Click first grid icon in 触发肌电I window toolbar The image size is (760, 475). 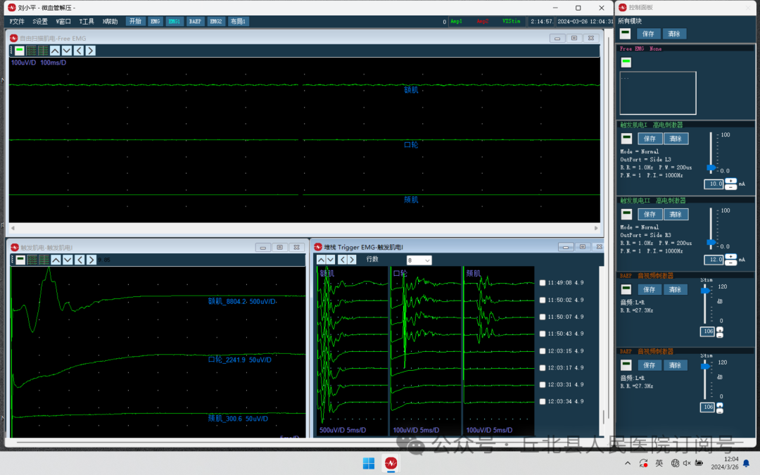[x=32, y=260]
